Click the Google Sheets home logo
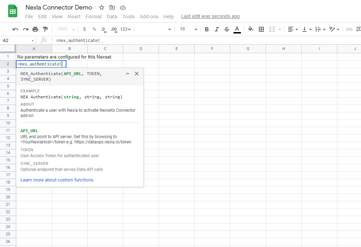The height and width of the screenshot is (247, 361). pos(13,11)
